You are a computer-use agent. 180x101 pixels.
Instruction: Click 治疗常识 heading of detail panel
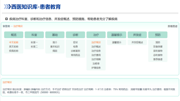coord(7,82)
